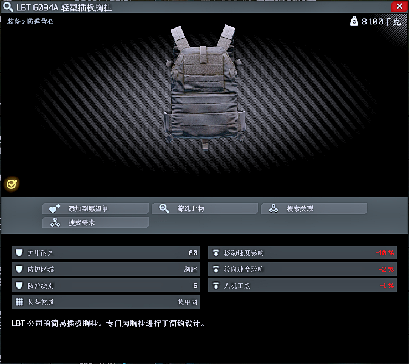Click the magnifier icon beside LBT 6094A title
This screenshot has height=364, width=409.
[8, 7]
